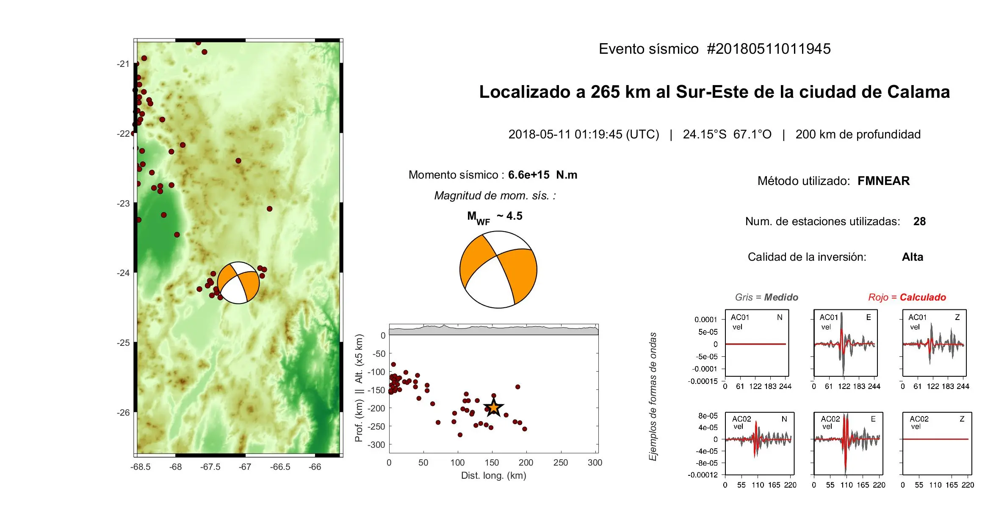The width and height of the screenshot is (1007, 513).
Task: Click the beachball on the topographic map
Action: click(238, 283)
